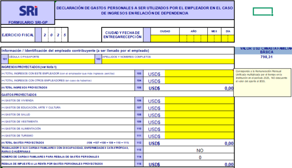Select the Gastos de Salud amount cell

pos(199,115)
